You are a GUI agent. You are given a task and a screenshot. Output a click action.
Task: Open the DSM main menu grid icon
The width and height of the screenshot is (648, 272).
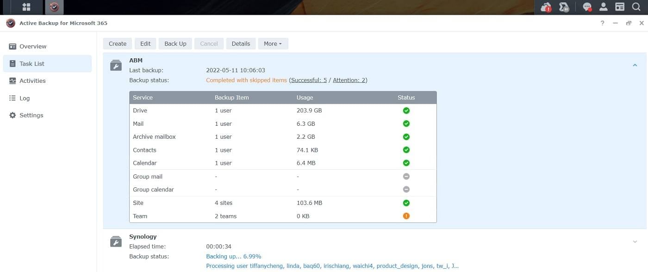tap(26, 7)
